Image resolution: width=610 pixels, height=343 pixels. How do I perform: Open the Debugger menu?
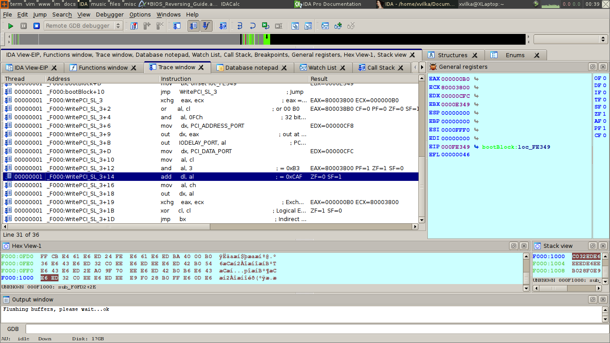[x=110, y=15]
